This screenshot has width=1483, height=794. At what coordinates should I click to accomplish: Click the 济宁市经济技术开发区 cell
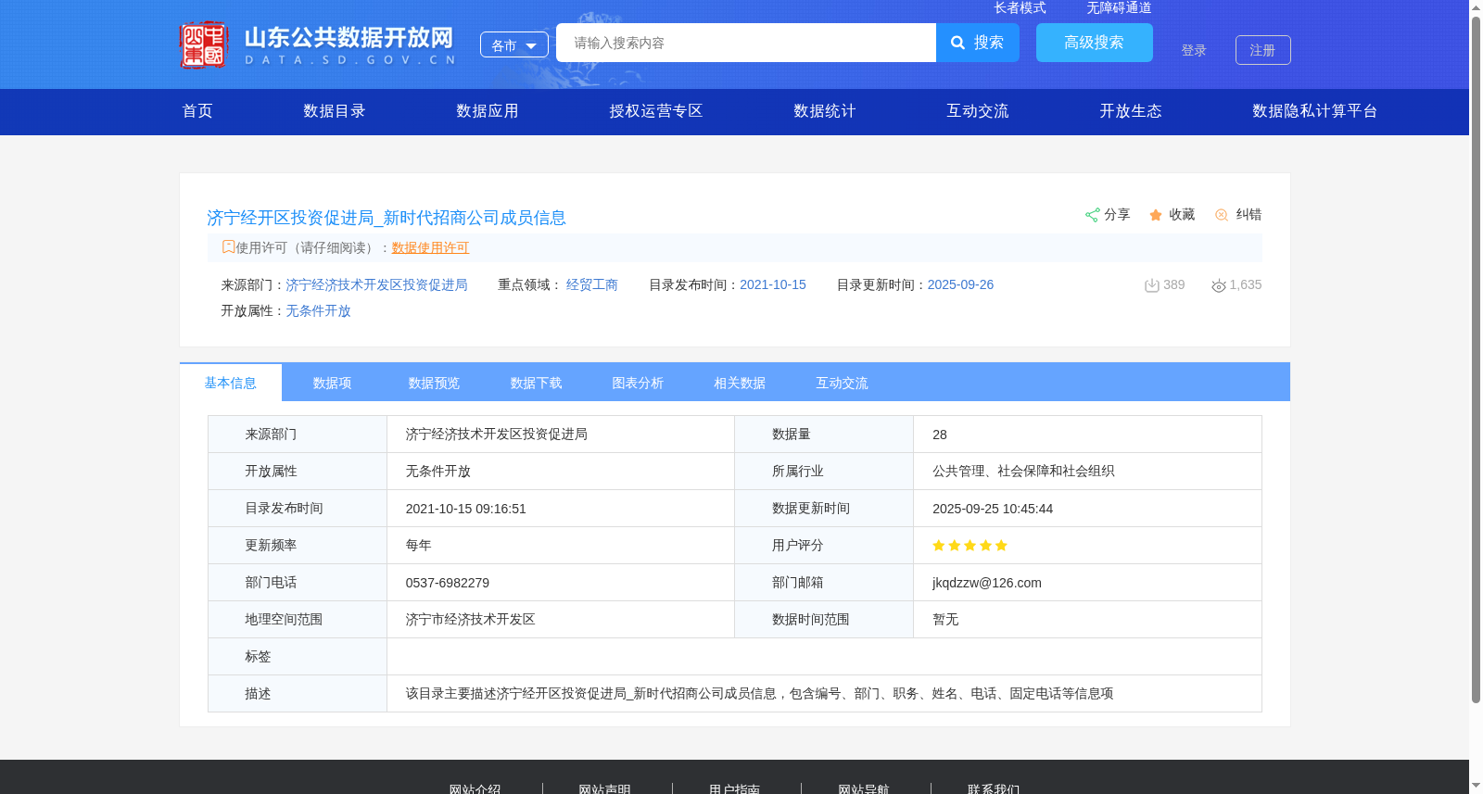(x=471, y=620)
